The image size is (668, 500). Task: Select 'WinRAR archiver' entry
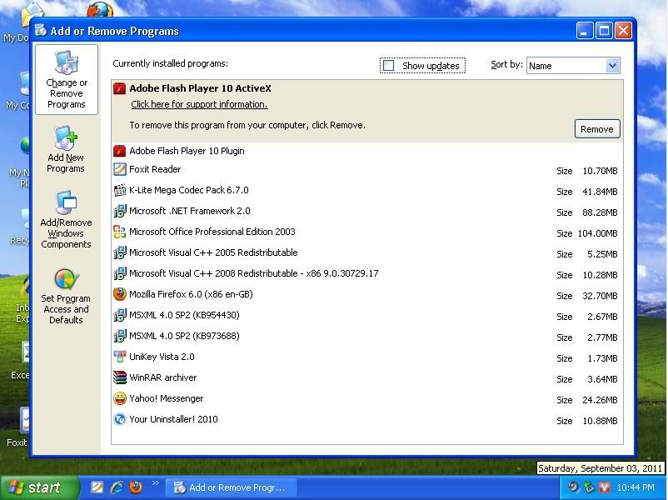(x=163, y=377)
